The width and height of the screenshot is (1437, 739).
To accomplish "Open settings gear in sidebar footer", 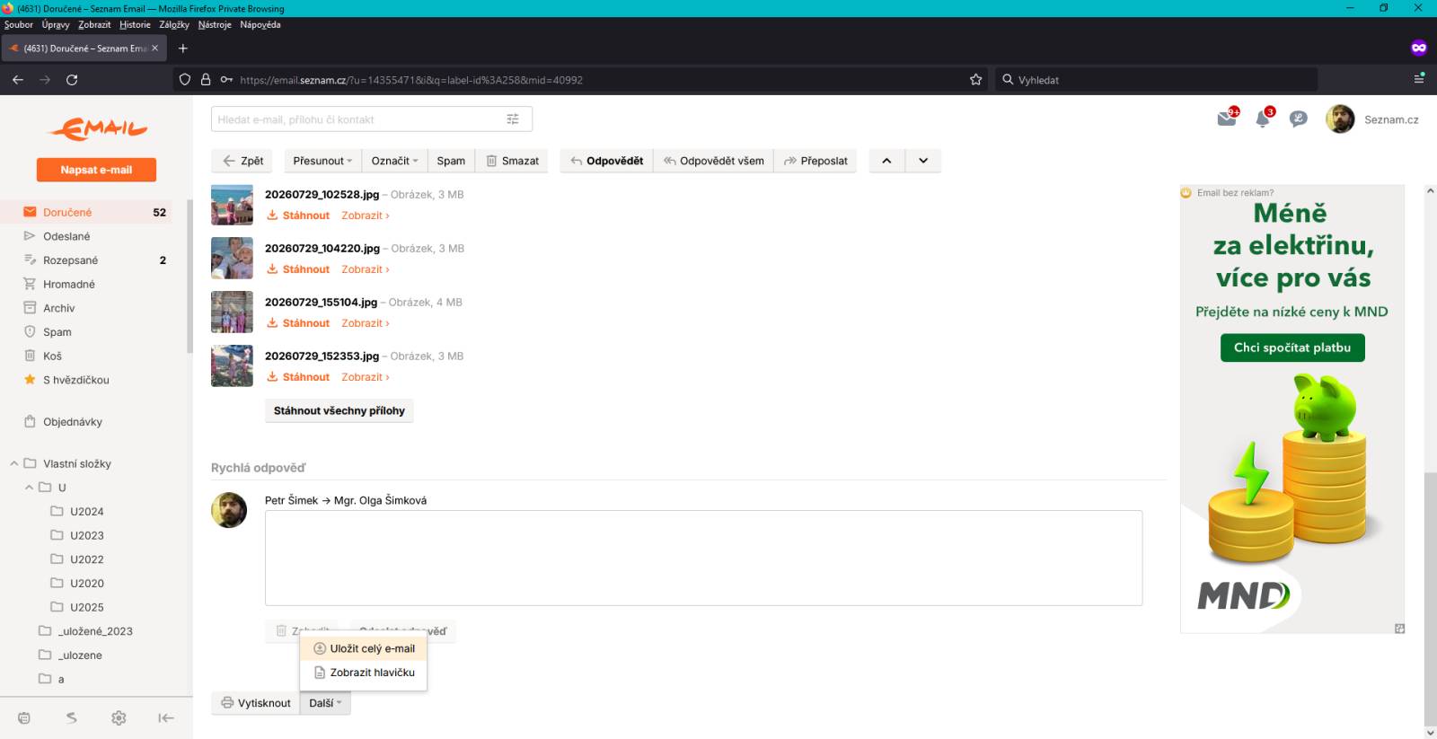I will point(119,717).
